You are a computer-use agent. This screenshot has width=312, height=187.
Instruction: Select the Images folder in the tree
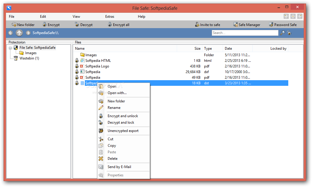[31, 53]
